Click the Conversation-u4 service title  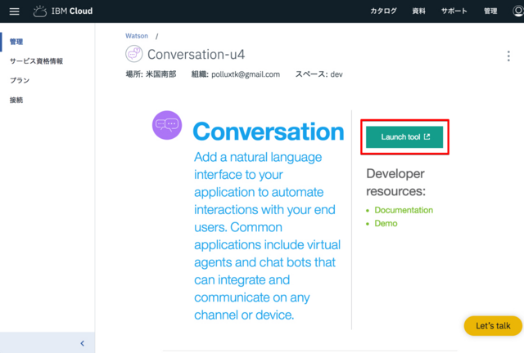[x=196, y=55]
